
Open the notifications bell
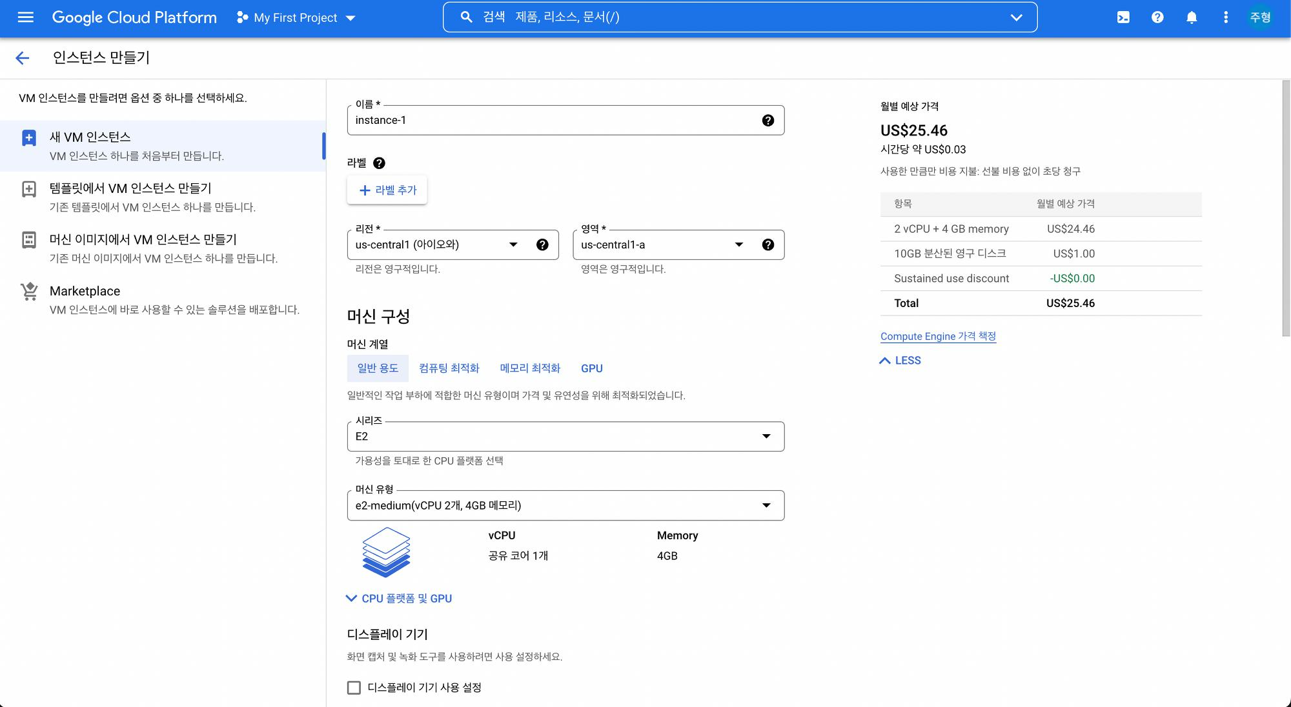coord(1192,17)
